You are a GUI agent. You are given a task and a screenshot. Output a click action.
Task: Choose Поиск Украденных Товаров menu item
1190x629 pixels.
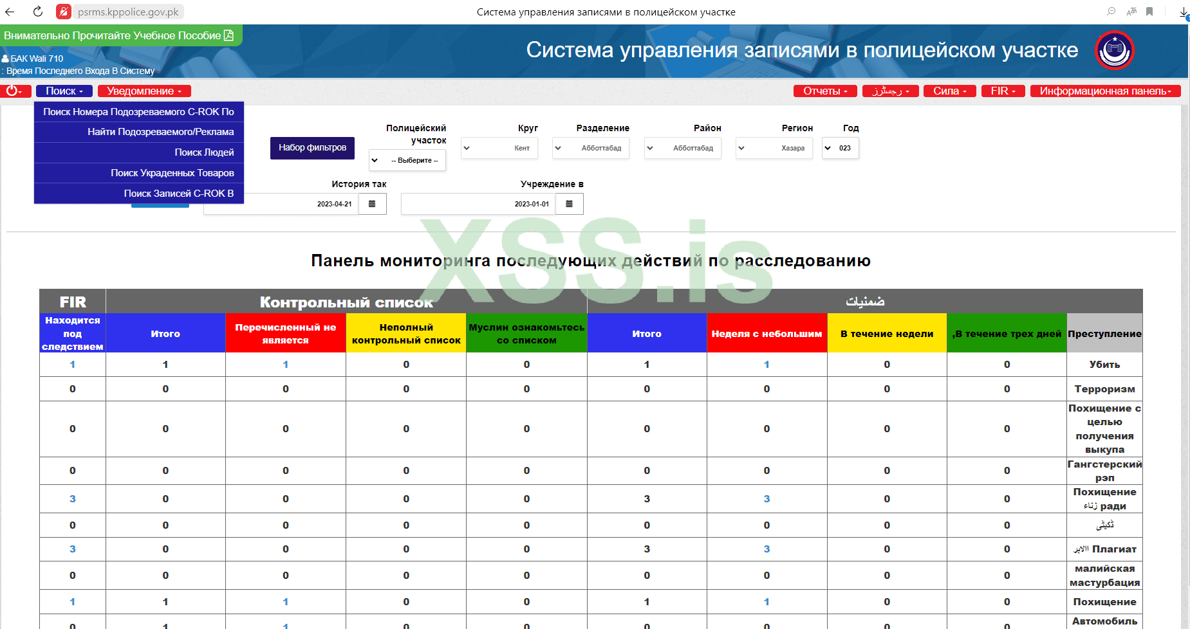click(139, 173)
